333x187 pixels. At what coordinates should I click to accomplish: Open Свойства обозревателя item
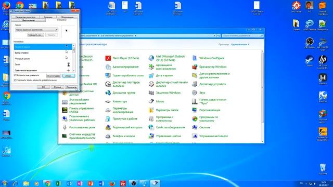click(167, 127)
